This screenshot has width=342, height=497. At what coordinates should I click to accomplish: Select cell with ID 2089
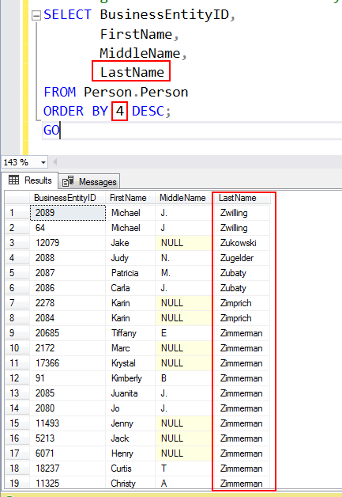(x=68, y=213)
